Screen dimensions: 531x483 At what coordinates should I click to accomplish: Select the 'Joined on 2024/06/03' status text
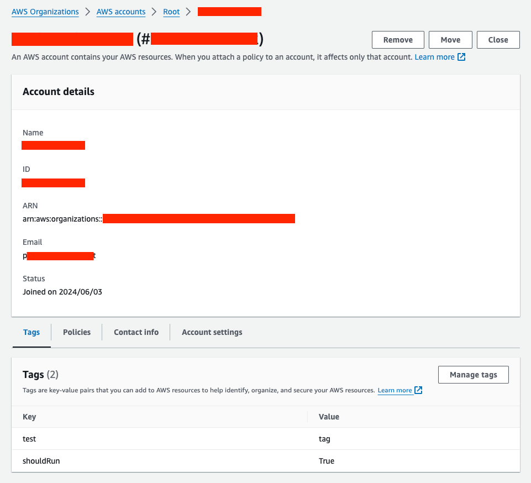(62, 292)
